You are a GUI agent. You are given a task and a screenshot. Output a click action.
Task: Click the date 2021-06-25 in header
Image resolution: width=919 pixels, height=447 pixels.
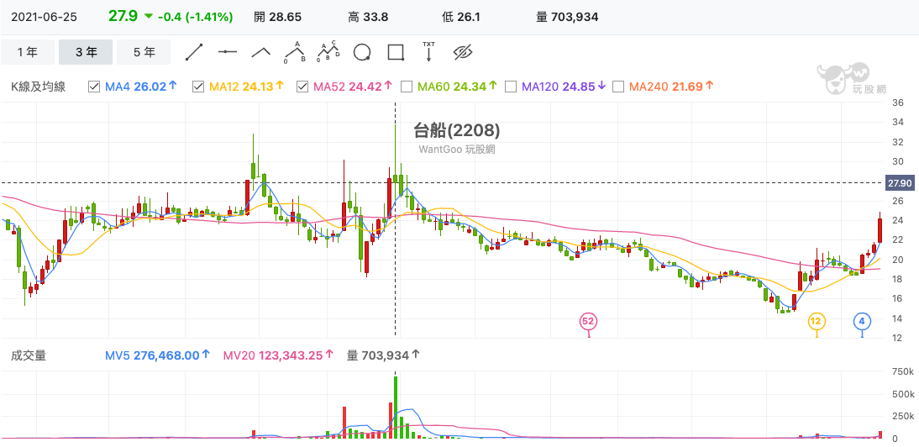click(42, 17)
